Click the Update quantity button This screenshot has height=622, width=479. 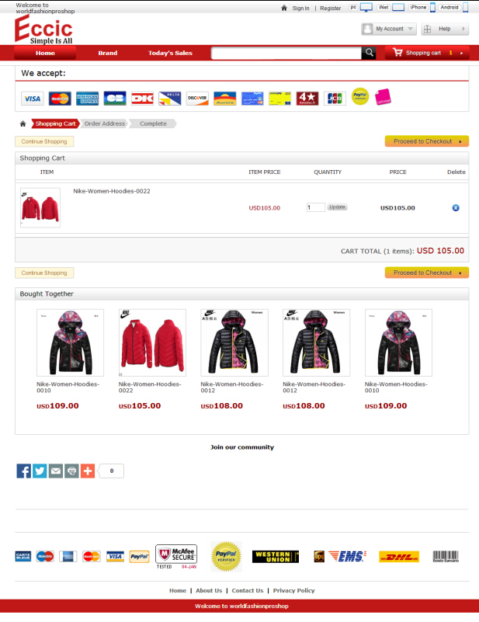click(x=337, y=207)
